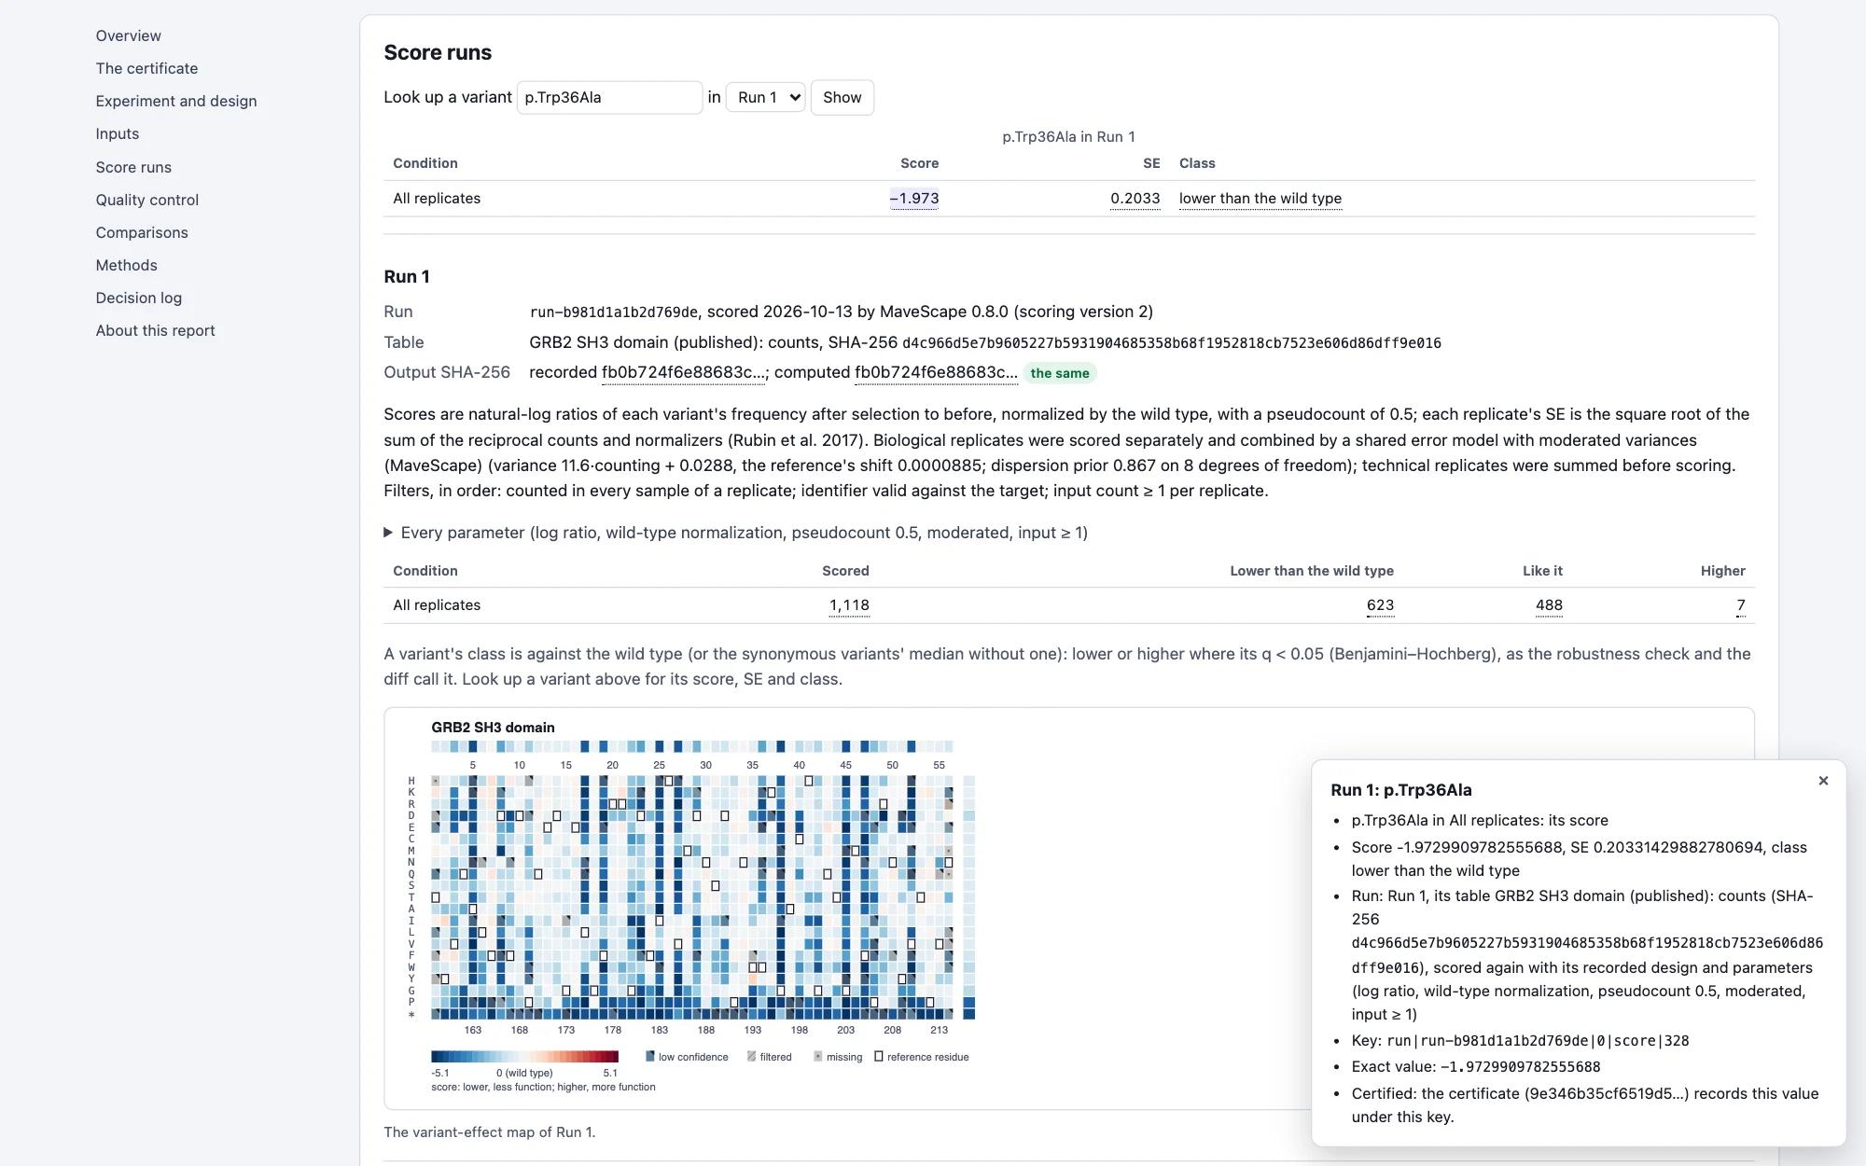Click class text lower than the wild type
Screen dimensions: 1866x1166
coord(1260,198)
